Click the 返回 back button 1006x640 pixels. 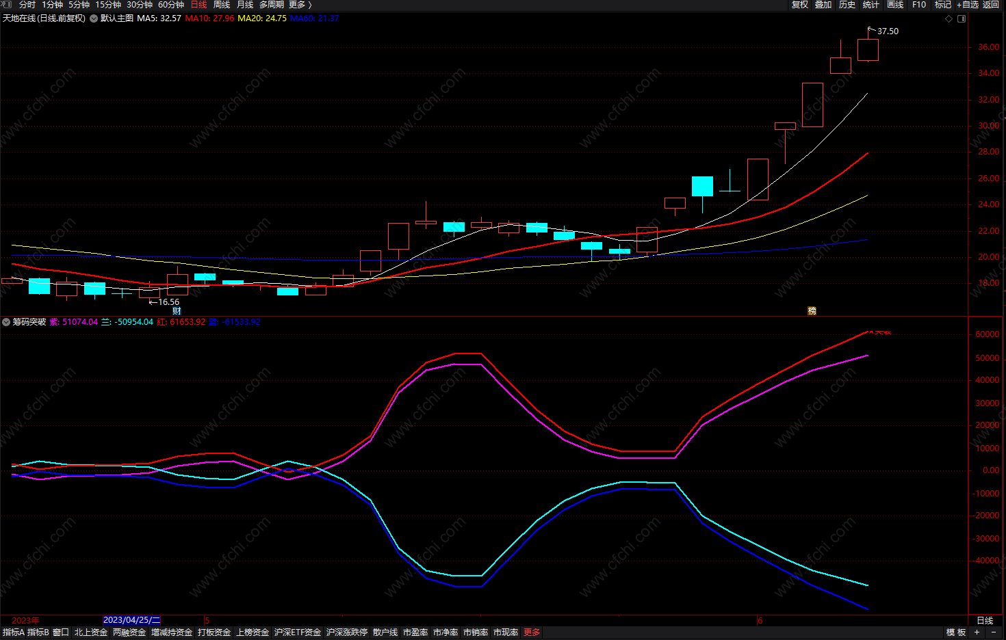point(991,5)
